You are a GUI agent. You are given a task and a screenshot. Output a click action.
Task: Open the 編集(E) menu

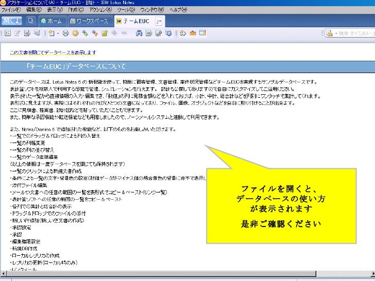pos(33,10)
